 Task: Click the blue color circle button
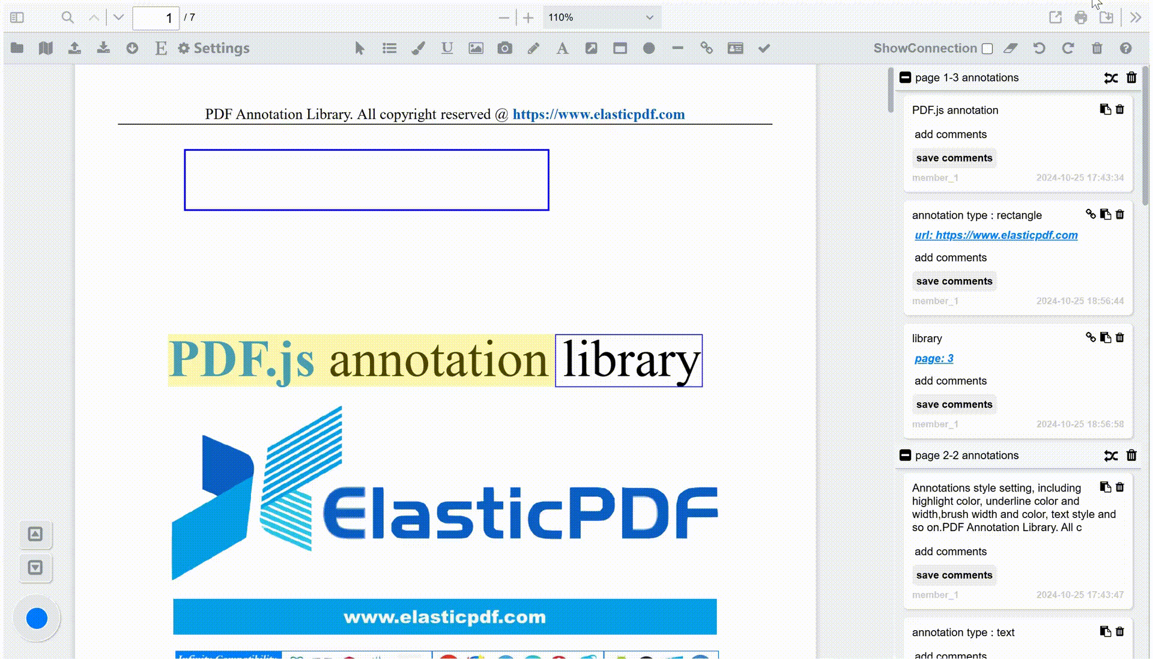tap(37, 618)
